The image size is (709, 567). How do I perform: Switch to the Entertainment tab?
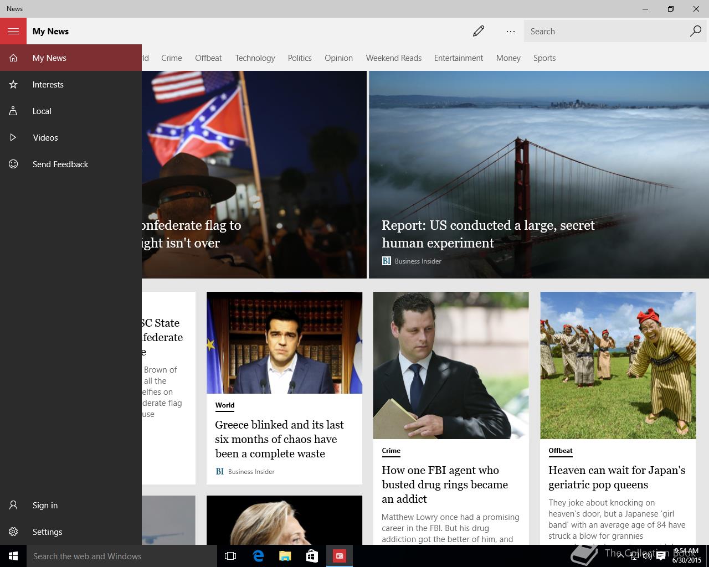click(459, 58)
